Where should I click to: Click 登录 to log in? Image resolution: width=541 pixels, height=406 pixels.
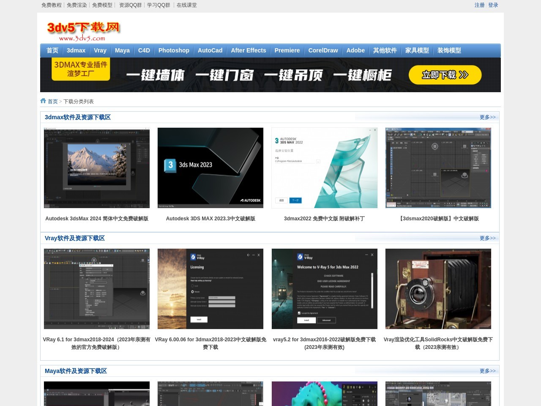point(493,5)
